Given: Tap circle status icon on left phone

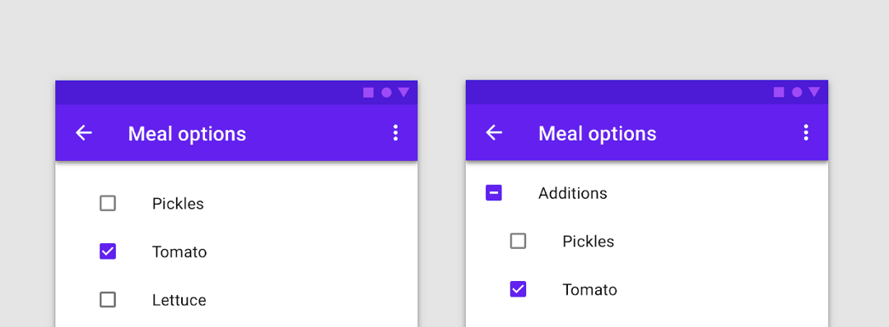Looking at the screenshot, I should coord(387,92).
